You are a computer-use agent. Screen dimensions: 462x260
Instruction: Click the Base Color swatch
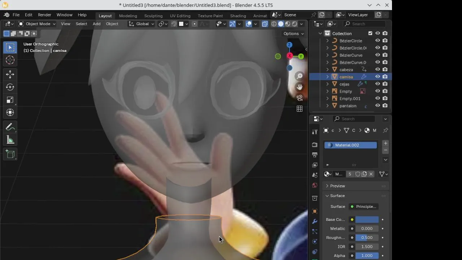pos(367,220)
